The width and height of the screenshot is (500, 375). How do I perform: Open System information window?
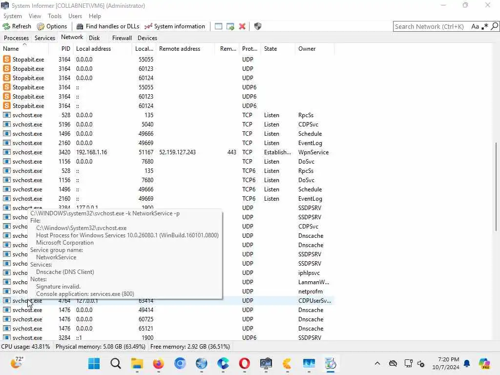click(x=174, y=26)
